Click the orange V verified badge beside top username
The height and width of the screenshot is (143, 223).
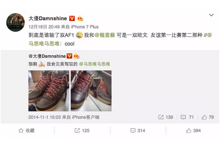(x=72, y=18)
